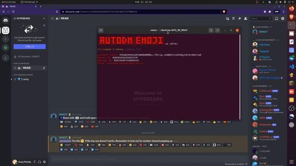Focus the Discord Search field
The height and width of the screenshot is (166, 296).
(261, 18)
